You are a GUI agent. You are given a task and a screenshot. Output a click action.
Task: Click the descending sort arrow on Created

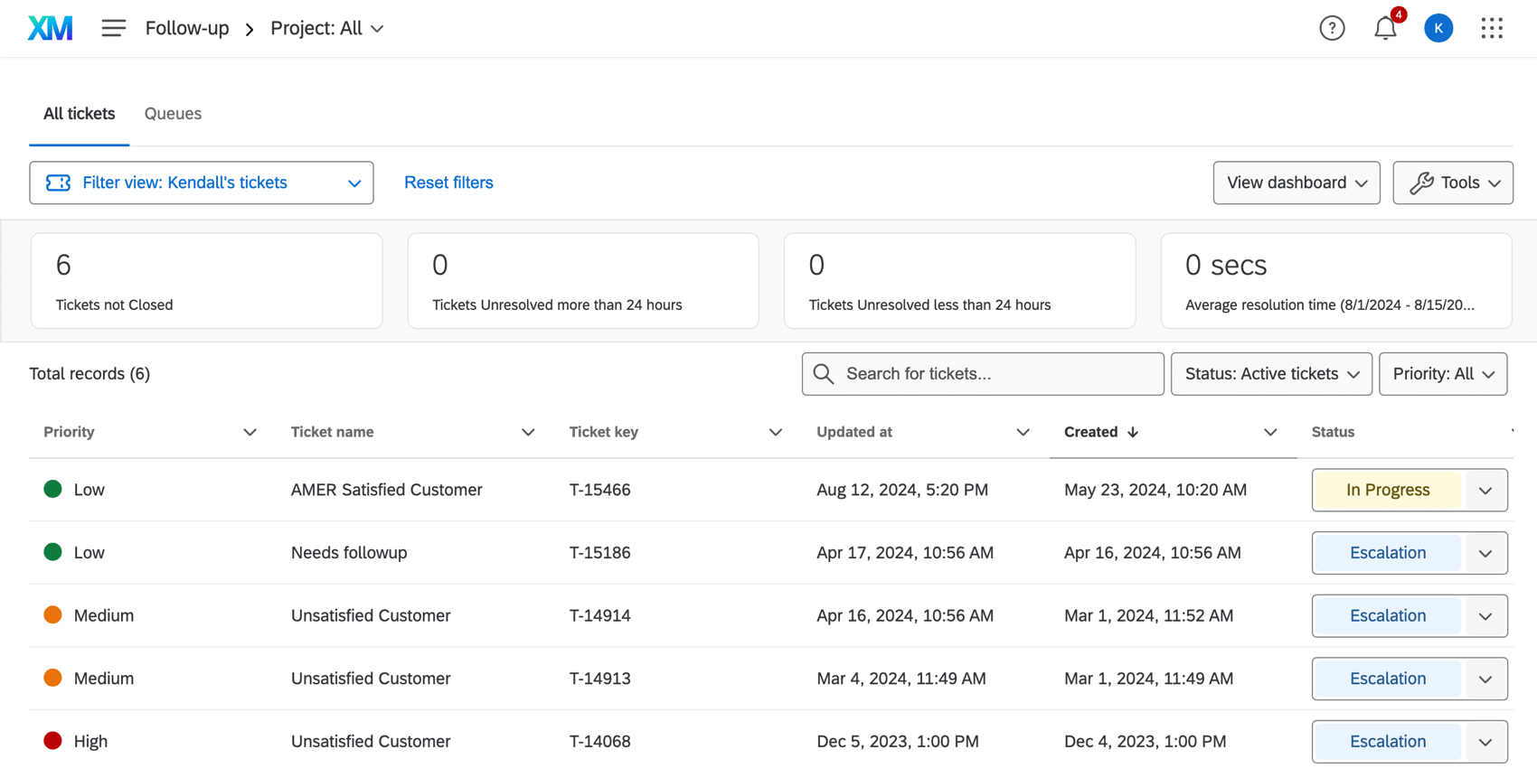pyautogui.click(x=1133, y=433)
